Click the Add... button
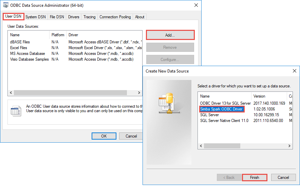 (x=170, y=35)
